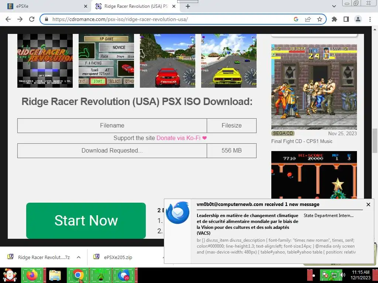View site information padlock icon

(x=47, y=19)
